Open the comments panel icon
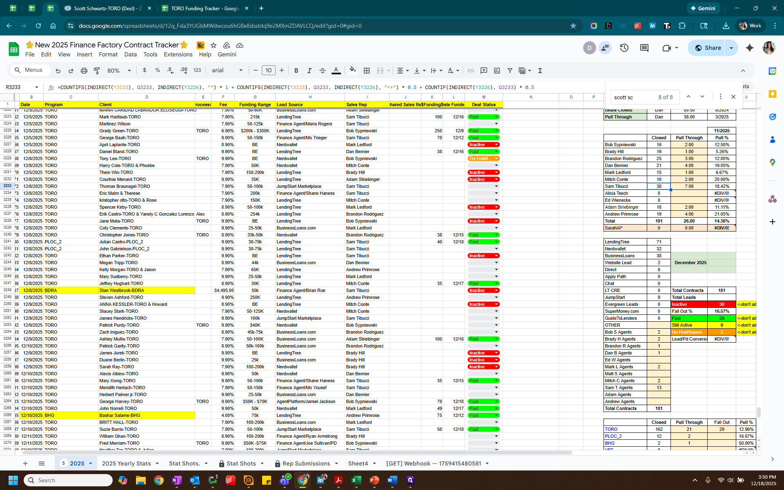This screenshot has width=784, height=490. tap(644, 48)
